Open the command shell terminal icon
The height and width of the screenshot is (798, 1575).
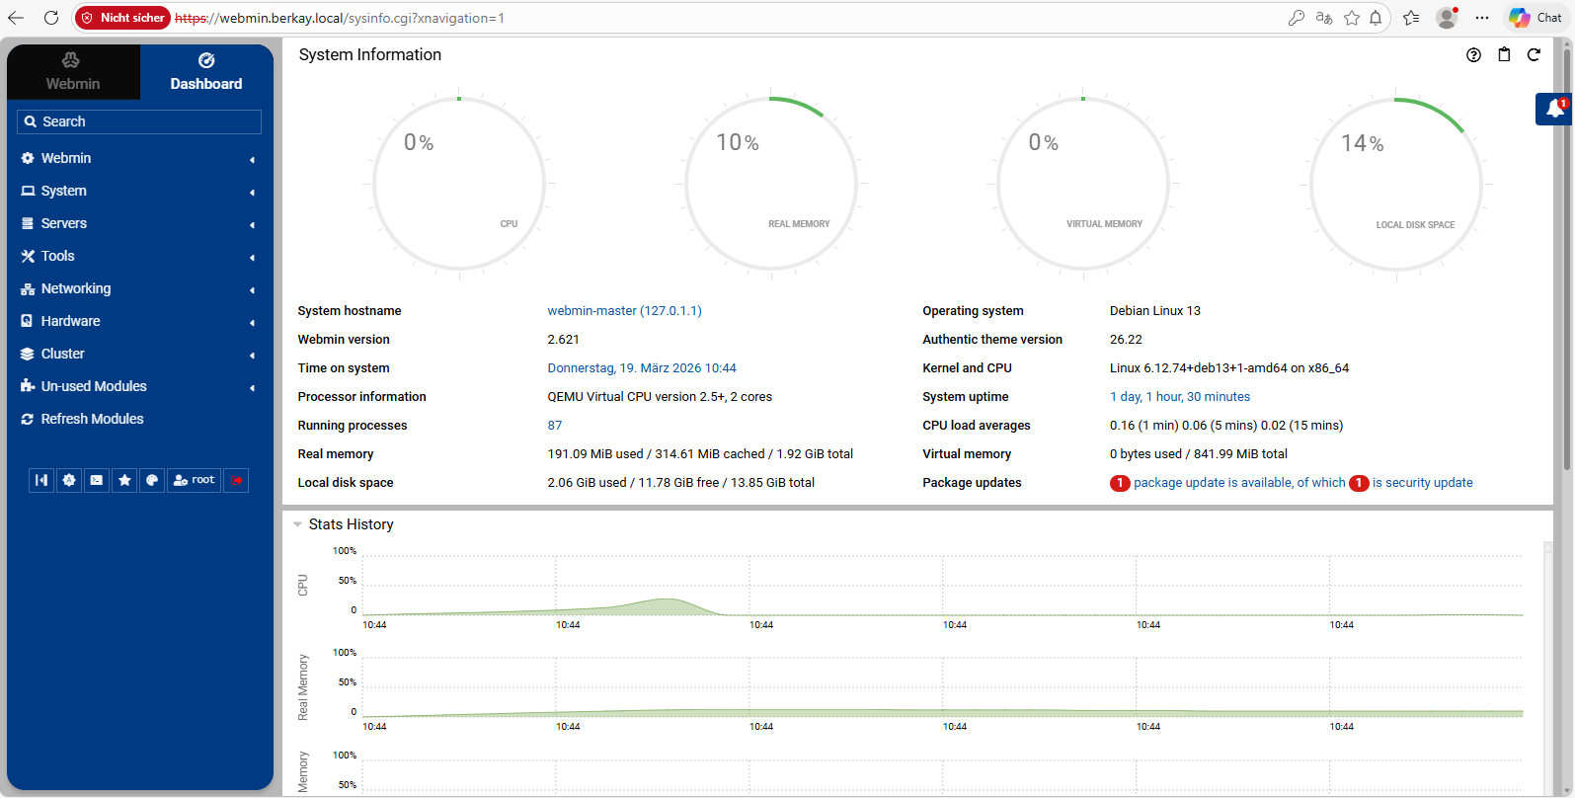click(97, 480)
